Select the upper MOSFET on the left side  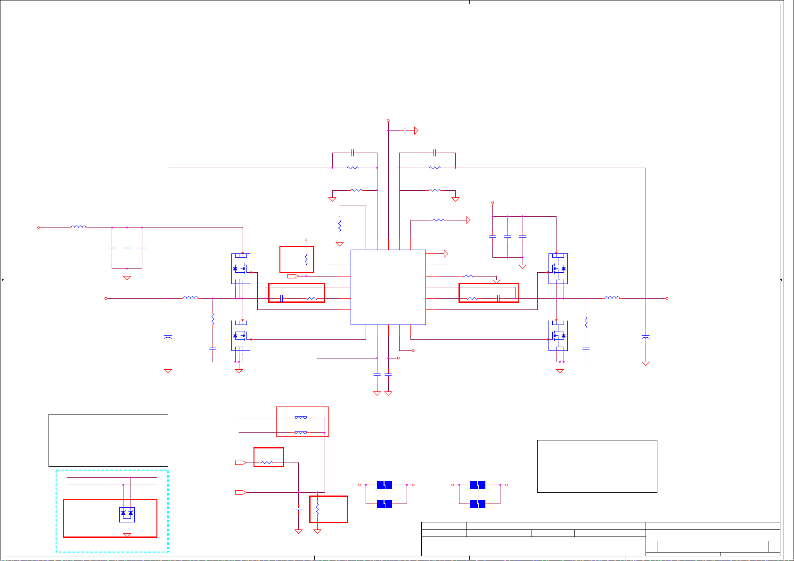pos(241,268)
